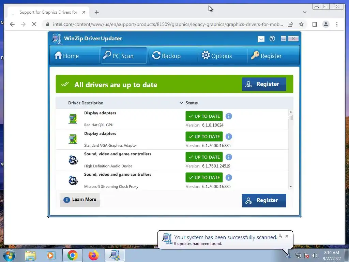Click info icon for Red Hat QXL GPU
Image resolution: width=349 pixels, height=262 pixels.
(229, 116)
